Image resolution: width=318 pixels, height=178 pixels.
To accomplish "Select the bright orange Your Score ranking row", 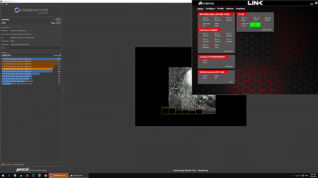I will tap(31, 69).
